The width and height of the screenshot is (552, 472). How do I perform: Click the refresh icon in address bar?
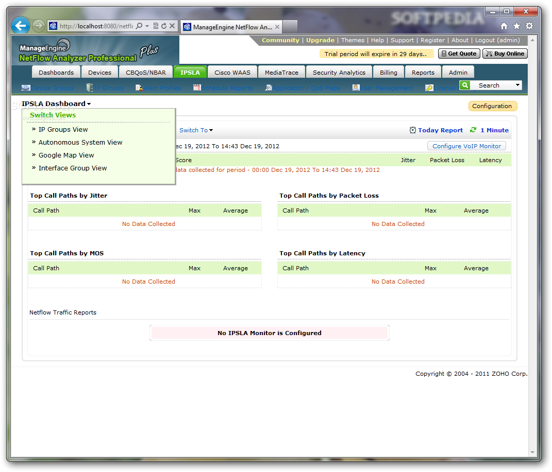[164, 26]
